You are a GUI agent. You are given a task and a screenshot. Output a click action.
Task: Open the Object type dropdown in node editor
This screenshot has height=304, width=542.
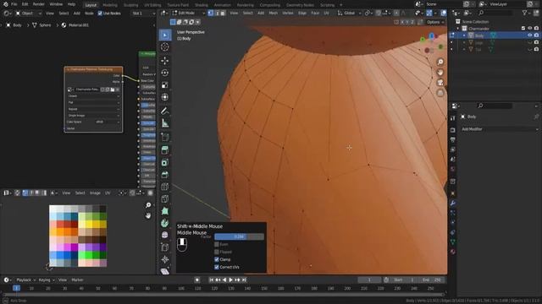[x=28, y=14]
